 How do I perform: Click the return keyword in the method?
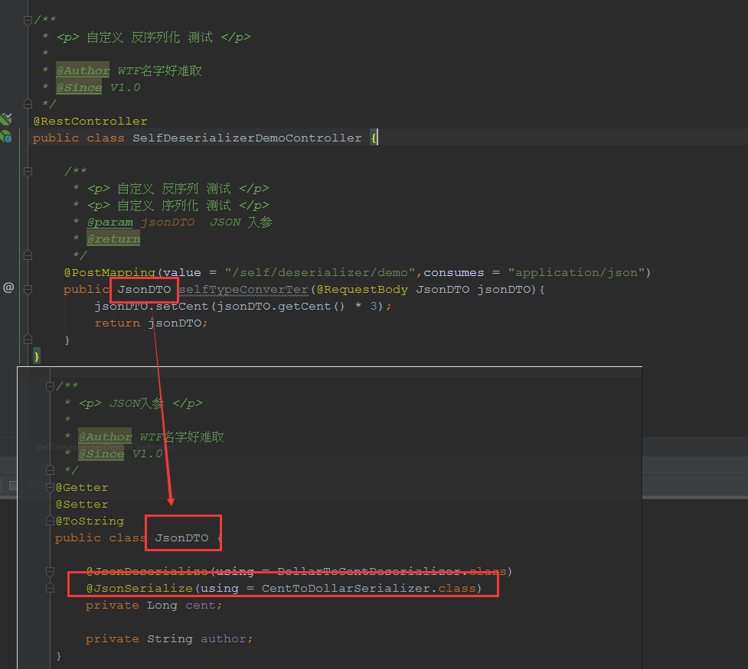[x=117, y=323]
